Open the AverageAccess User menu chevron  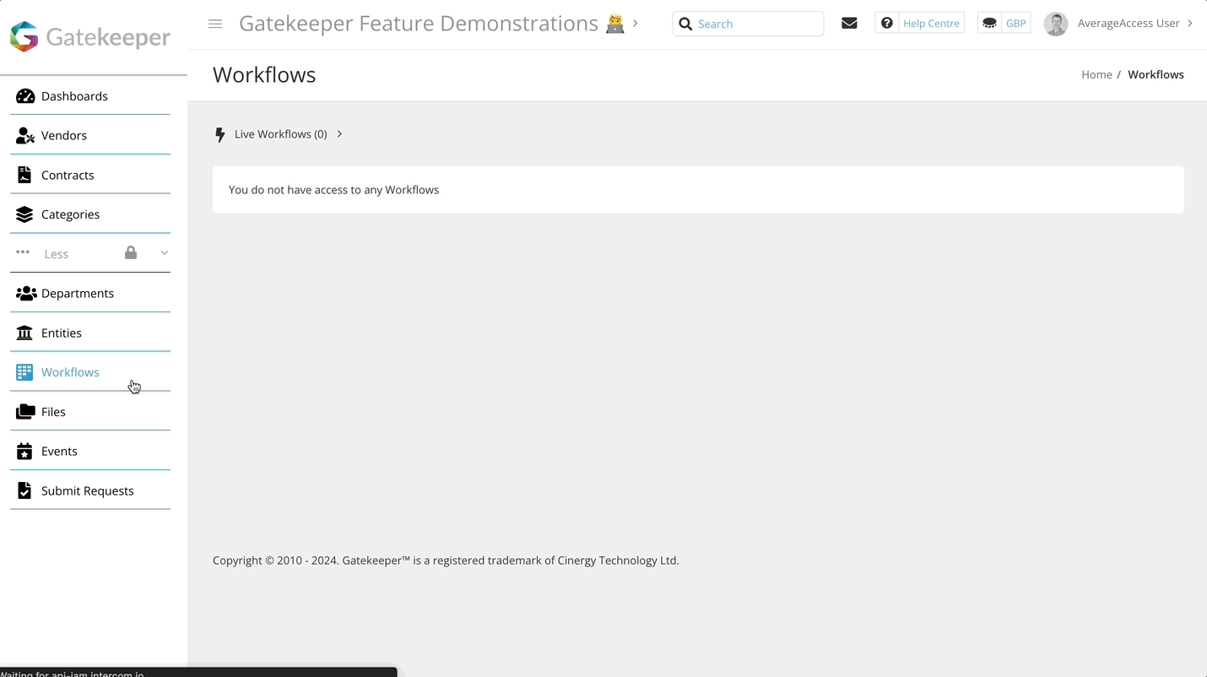click(x=1190, y=23)
